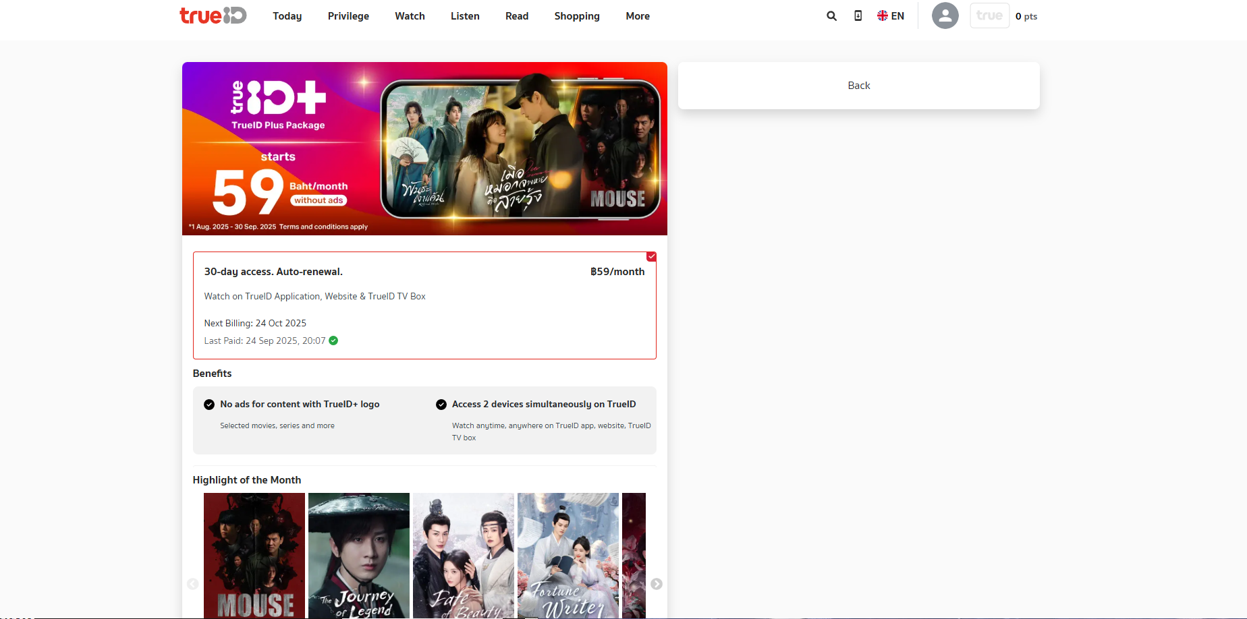The height and width of the screenshot is (619, 1247).
Task: Click the TrueID Plus Package banner
Action: (424, 149)
